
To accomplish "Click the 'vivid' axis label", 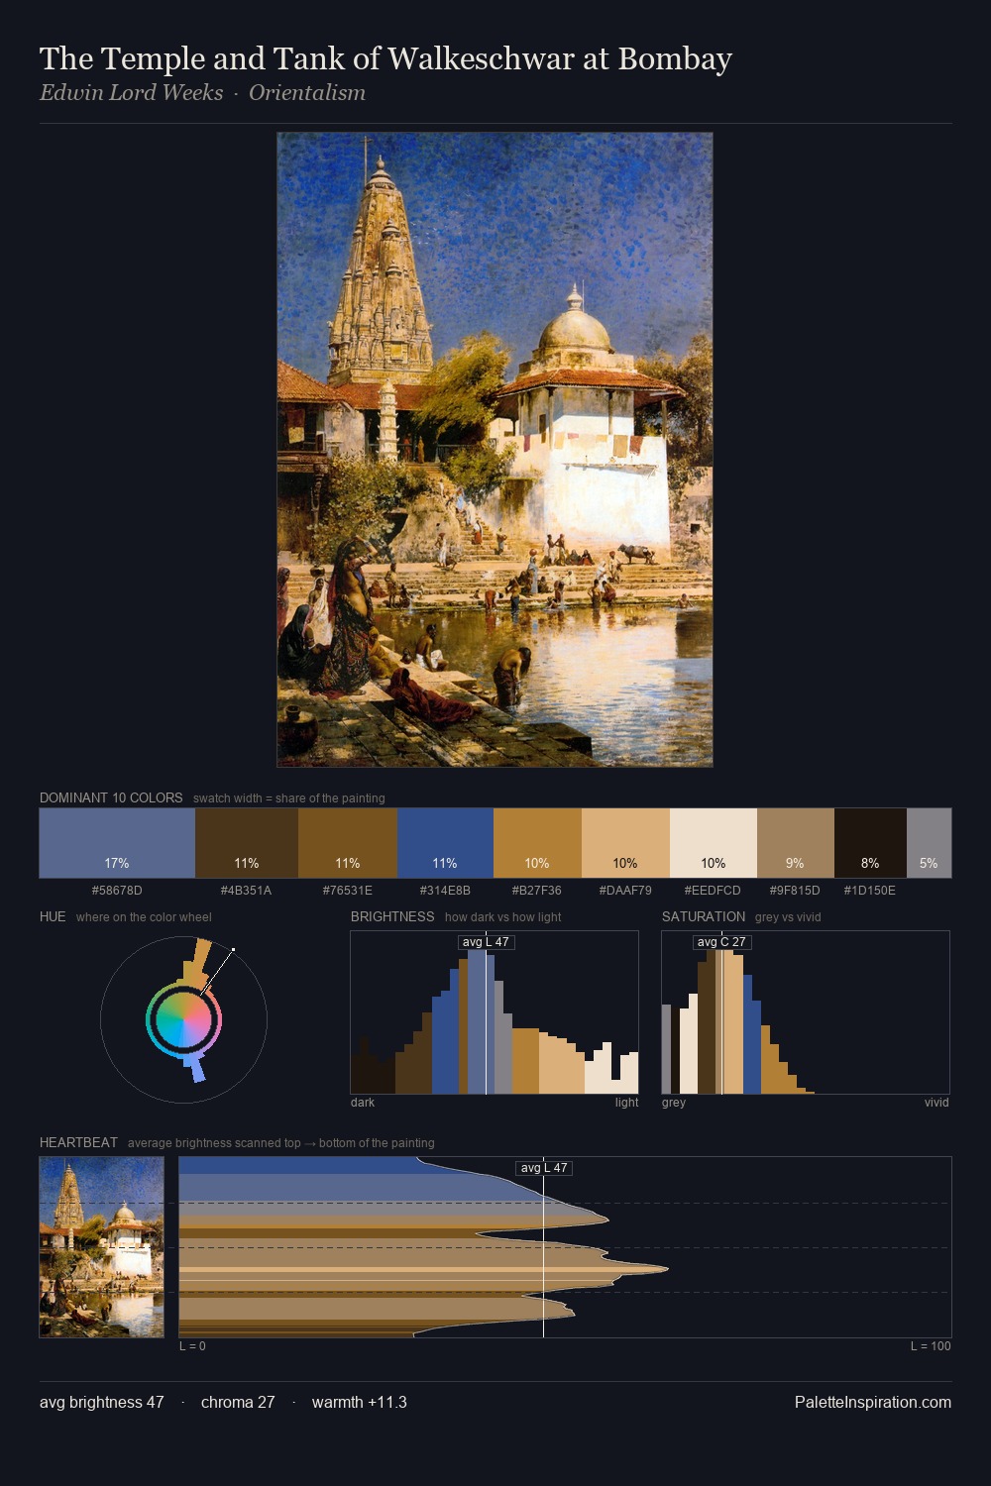I will (x=936, y=1103).
